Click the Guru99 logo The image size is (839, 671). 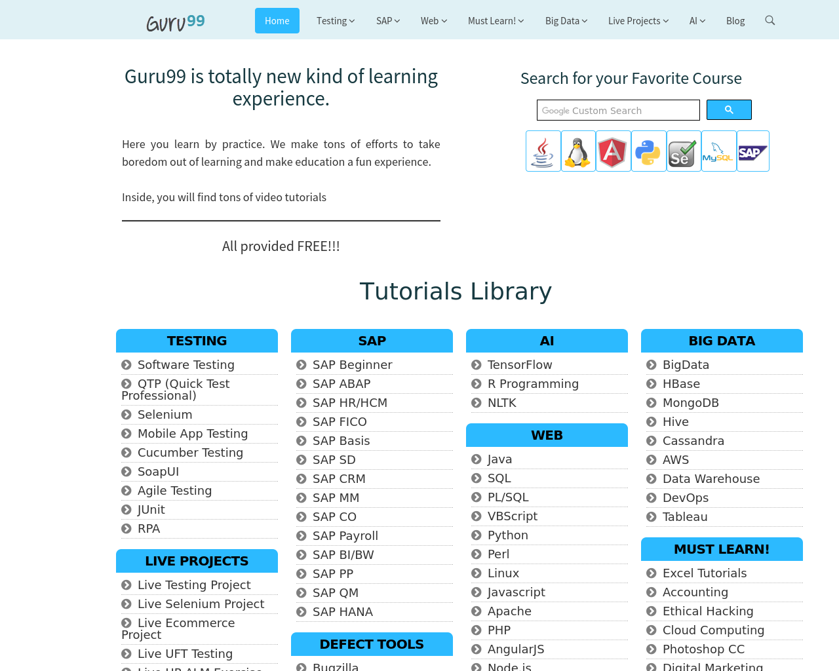point(176,22)
